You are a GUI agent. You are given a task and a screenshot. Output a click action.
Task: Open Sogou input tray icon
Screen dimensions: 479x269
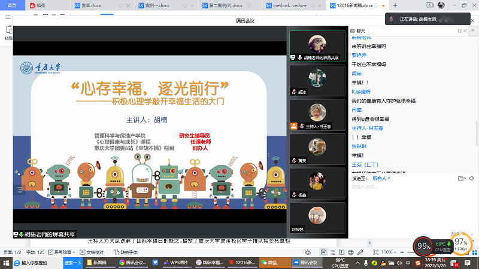coord(418,263)
